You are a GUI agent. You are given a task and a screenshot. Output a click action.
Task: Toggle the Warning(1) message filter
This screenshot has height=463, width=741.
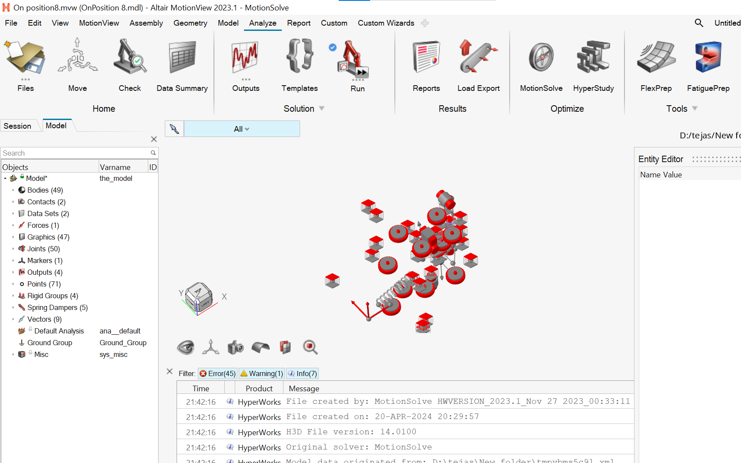pyautogui.click(x=261, y=373)
